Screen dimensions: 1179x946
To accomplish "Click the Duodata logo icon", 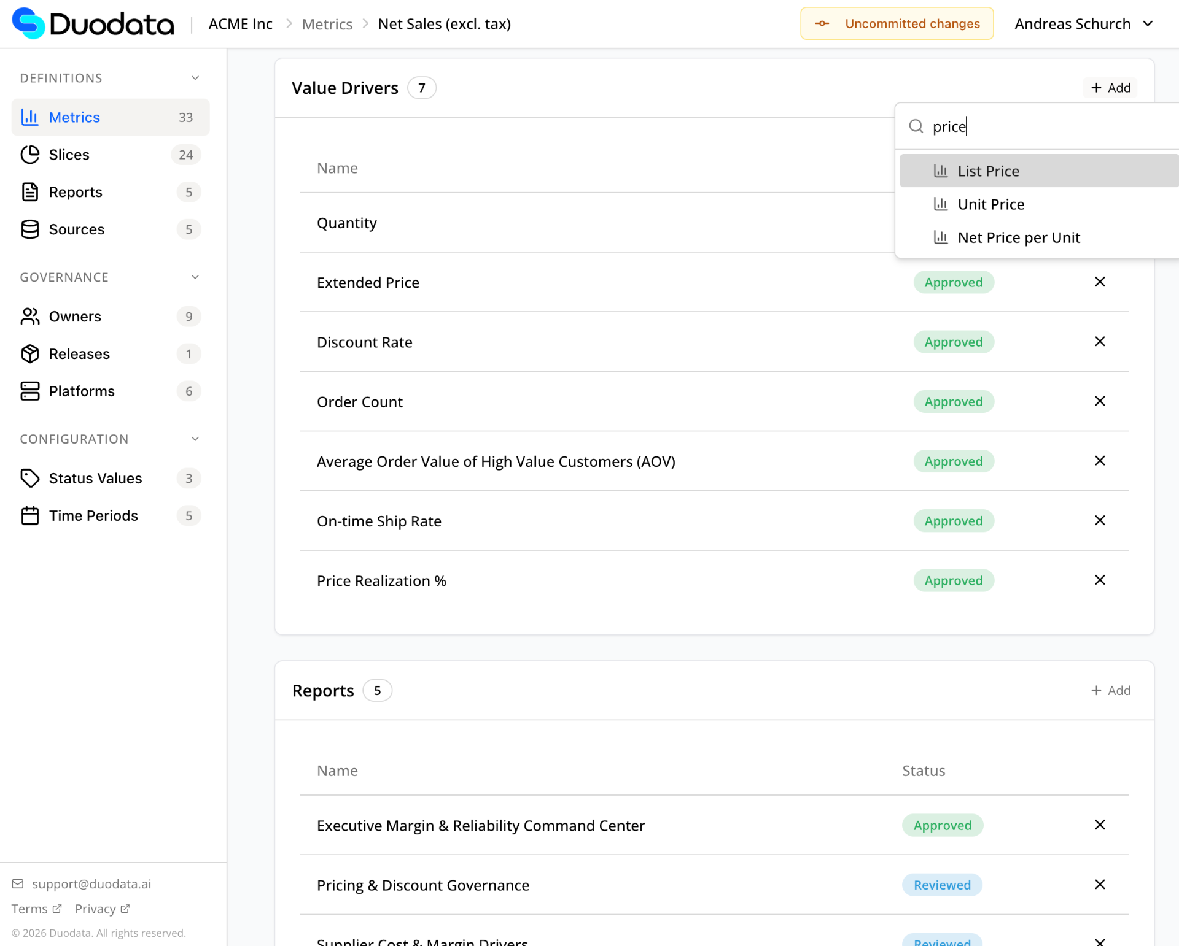I will click(x=28, y=23).
